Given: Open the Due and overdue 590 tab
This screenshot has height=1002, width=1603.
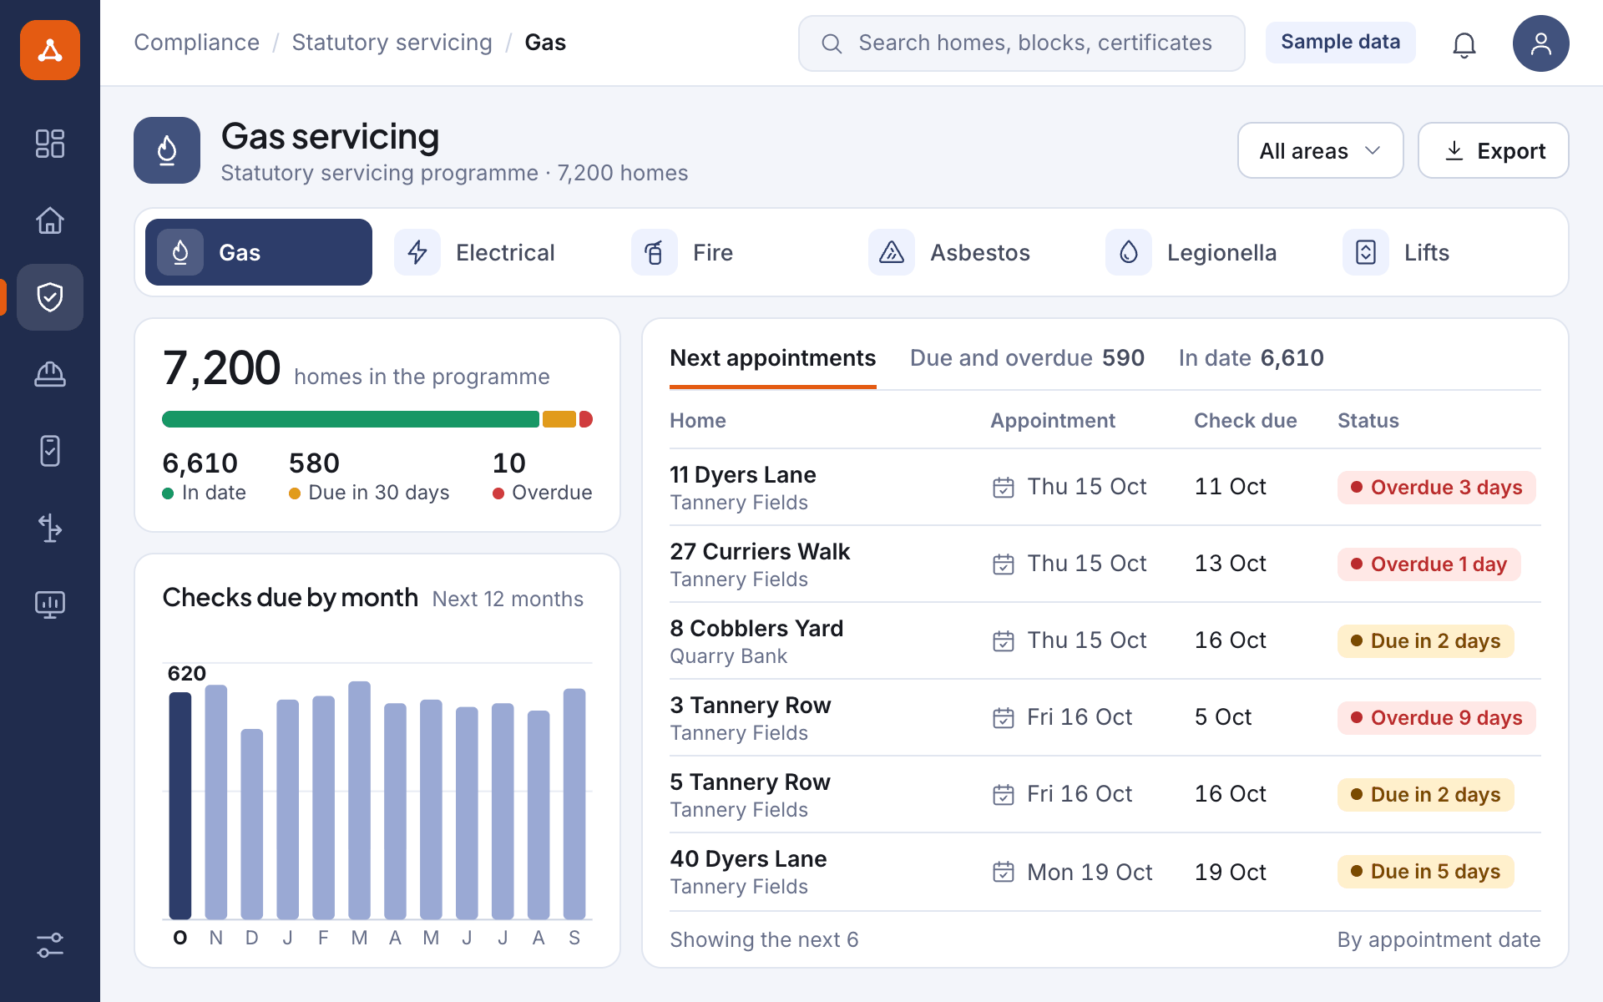Looking at the screenshot, I should [1027, 358].
